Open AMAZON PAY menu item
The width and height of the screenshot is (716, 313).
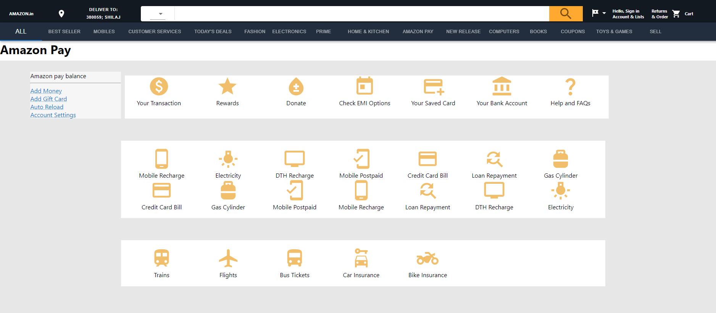pos(418,32)
